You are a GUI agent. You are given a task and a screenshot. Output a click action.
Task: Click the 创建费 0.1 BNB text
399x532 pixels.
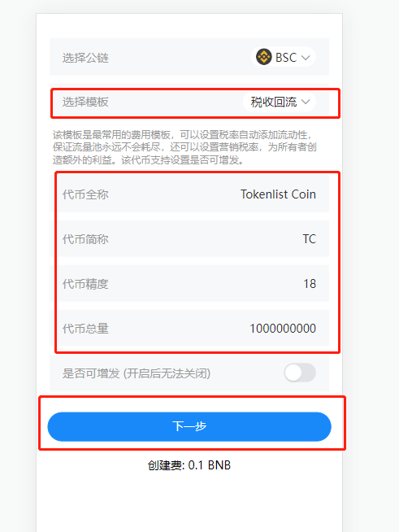pyautogui.click(x=189, y=465)
